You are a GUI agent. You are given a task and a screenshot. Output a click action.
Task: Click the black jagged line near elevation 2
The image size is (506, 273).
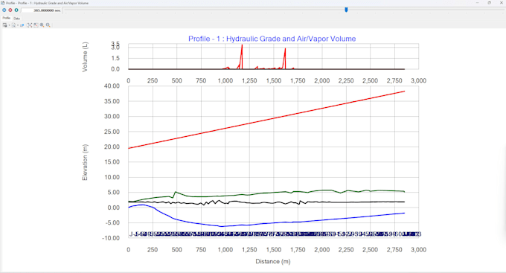266,202
